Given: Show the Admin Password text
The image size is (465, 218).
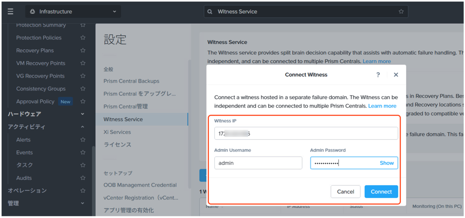Looking at the screenshot, I should point(386,163).
